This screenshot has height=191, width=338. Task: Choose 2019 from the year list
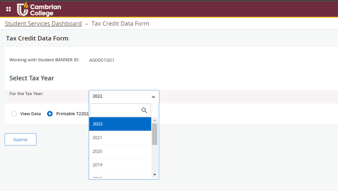pos(120,165)
